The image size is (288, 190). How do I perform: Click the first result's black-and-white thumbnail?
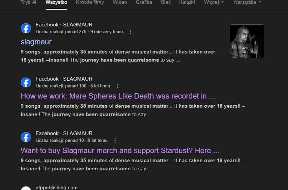point(247,41)
